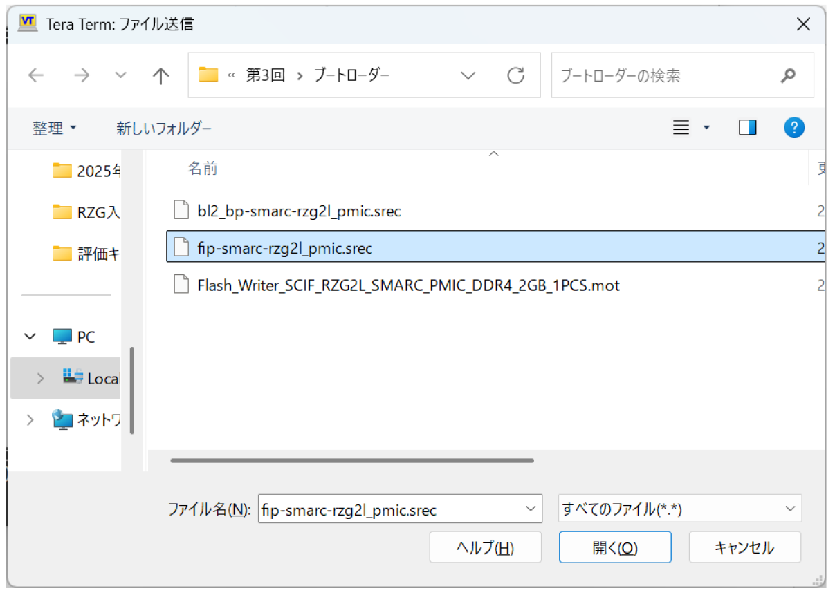Viewport: 835px width, 595px height.
Task: Click the Tera Term VT title icon
Action: pyautogui.click(x=28, y=24)
